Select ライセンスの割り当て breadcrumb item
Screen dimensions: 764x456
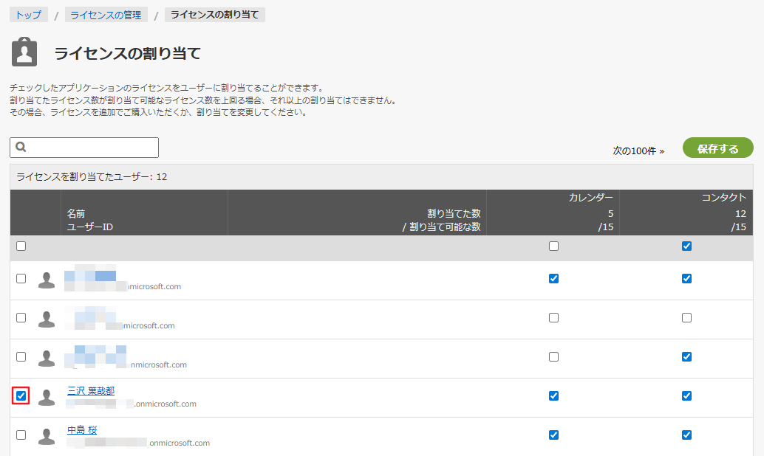214,15
